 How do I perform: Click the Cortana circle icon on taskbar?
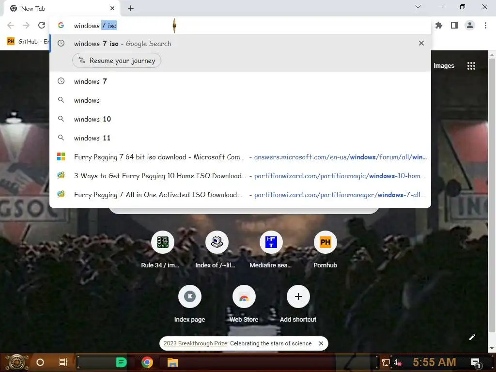click(40, 362)
